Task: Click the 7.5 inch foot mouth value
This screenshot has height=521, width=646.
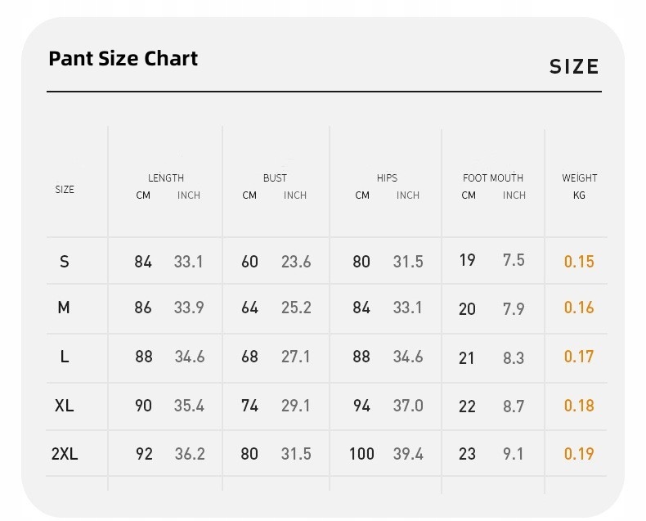Action: [514, 260]
